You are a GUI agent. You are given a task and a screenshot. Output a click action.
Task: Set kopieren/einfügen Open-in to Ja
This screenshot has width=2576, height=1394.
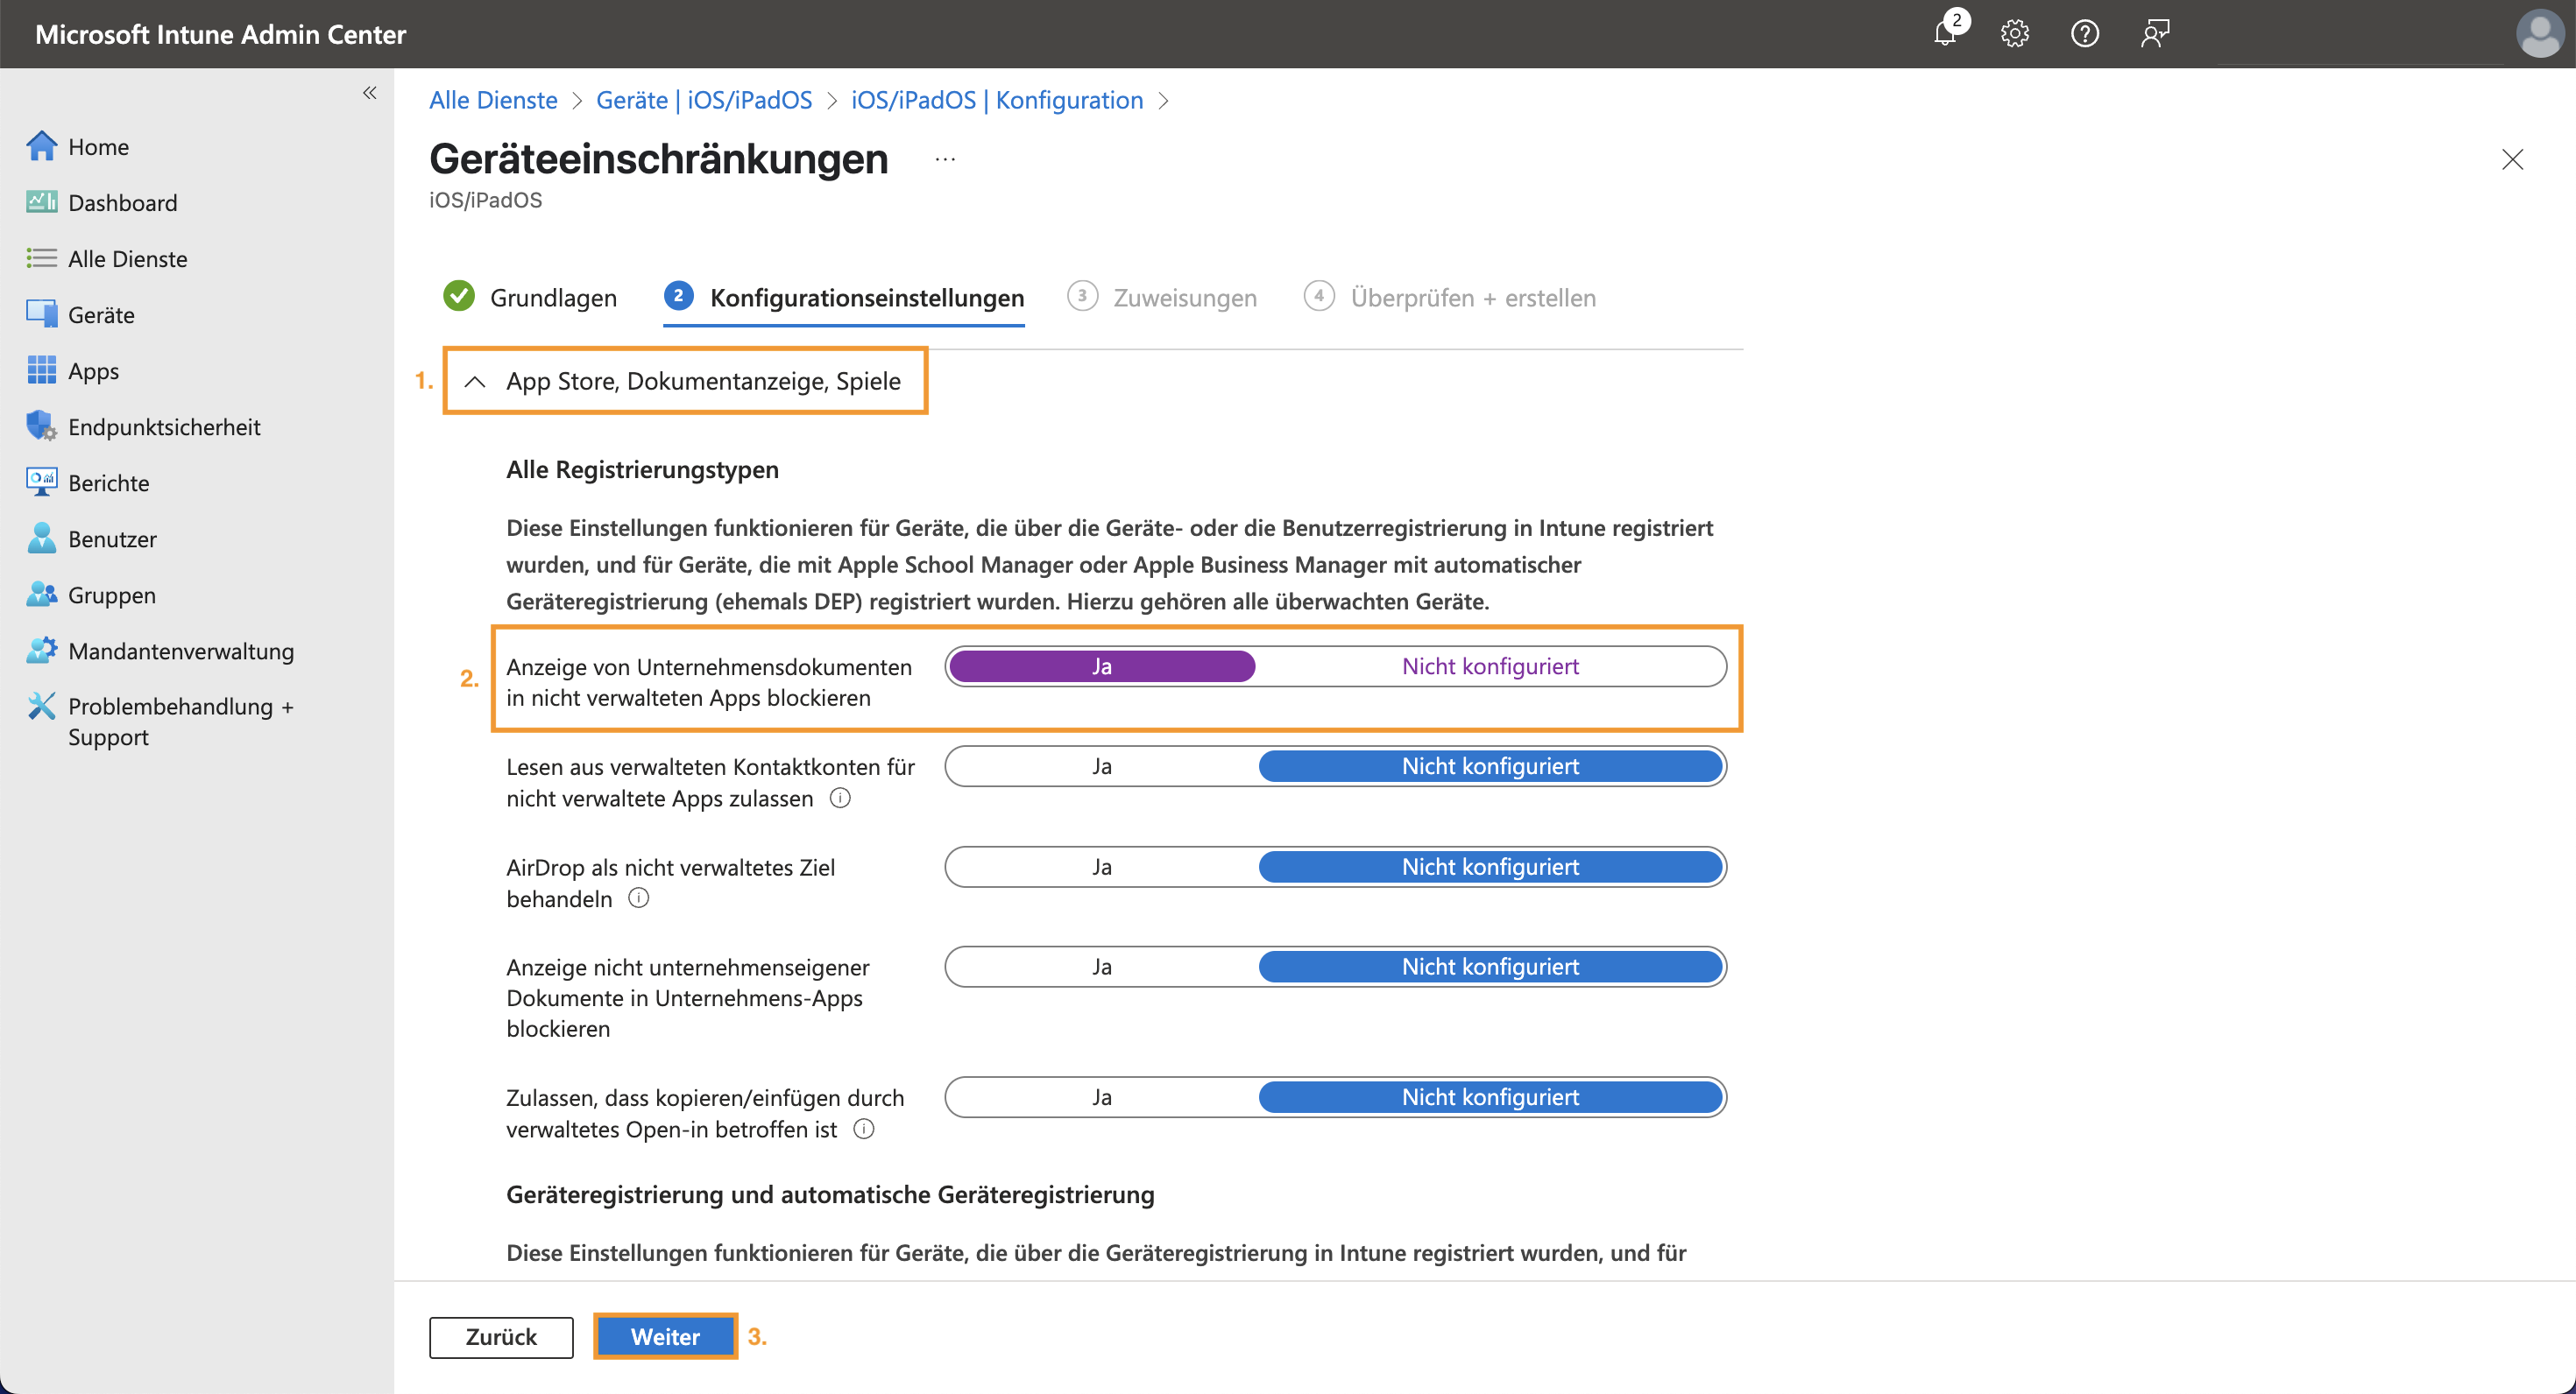click(x=1101, y=1096)
